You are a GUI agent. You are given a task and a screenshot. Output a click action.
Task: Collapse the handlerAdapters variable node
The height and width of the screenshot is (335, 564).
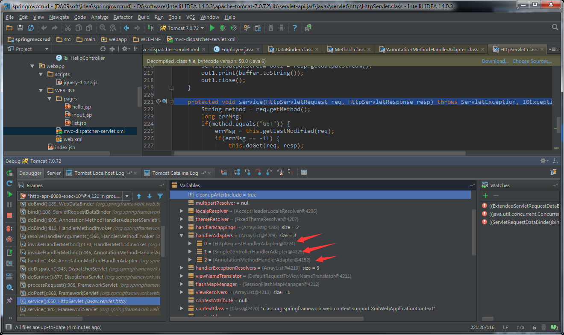pyautogui.click(x=182, y=235)
